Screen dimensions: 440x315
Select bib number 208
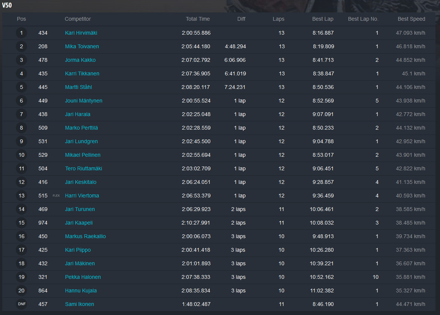tap(43, 46)
